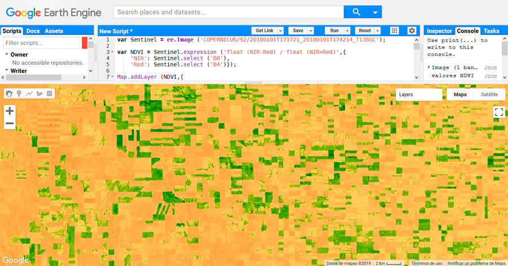Screen dimensions: 508x266
Task: Click the Google Earth Engine logo
Action: pyautogui.click(x=54, y=12)
